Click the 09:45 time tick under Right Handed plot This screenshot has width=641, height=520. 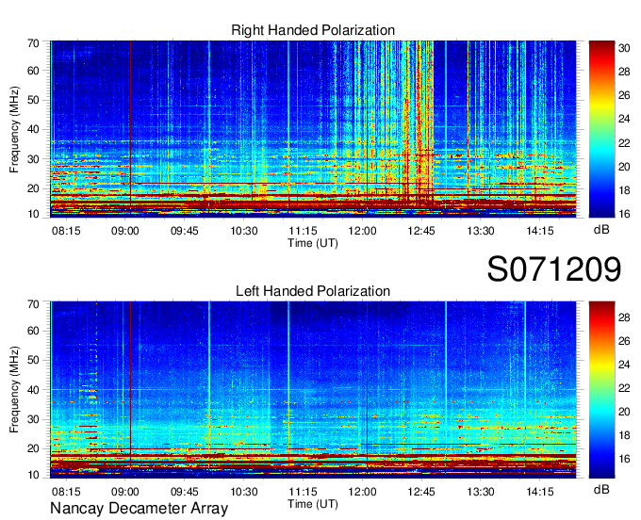point(185,231)
